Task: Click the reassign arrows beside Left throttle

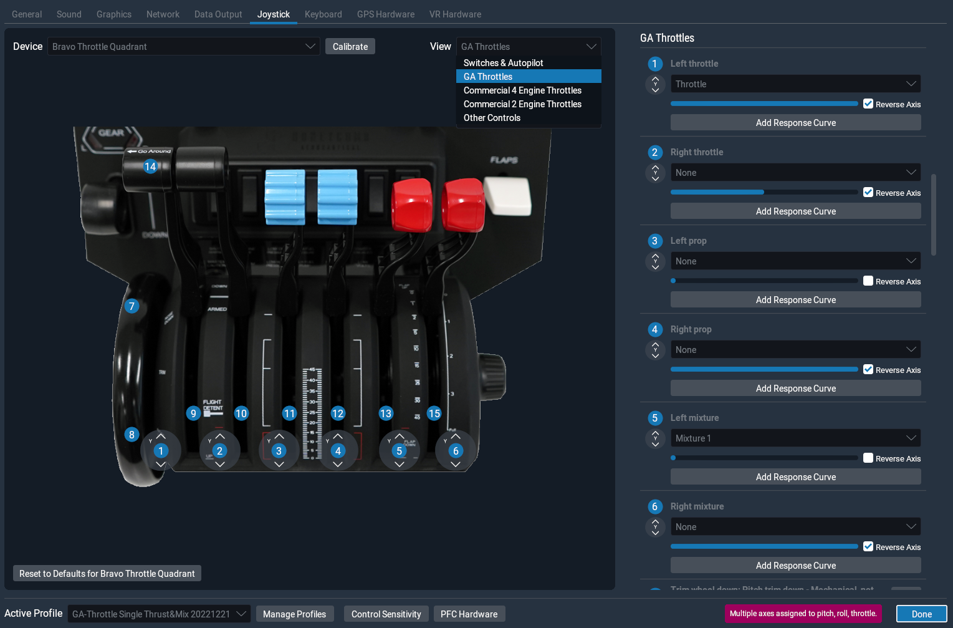Action: pyautogui.click(x=655, y=84)
